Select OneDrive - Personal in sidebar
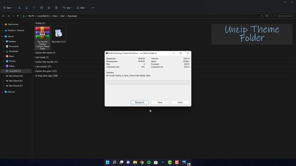 pyautogui.click(x=16, y=30)
